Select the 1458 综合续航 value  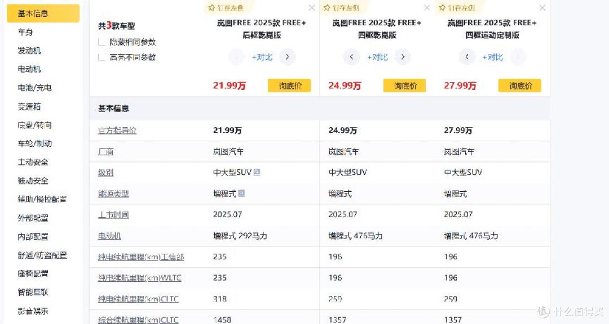[222, 319]
